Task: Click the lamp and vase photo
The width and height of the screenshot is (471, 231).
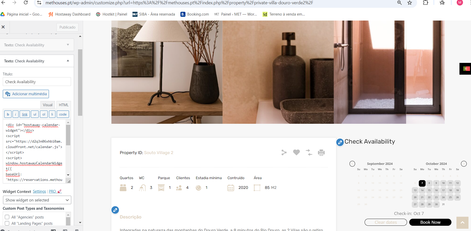Action: pos(167,72)
